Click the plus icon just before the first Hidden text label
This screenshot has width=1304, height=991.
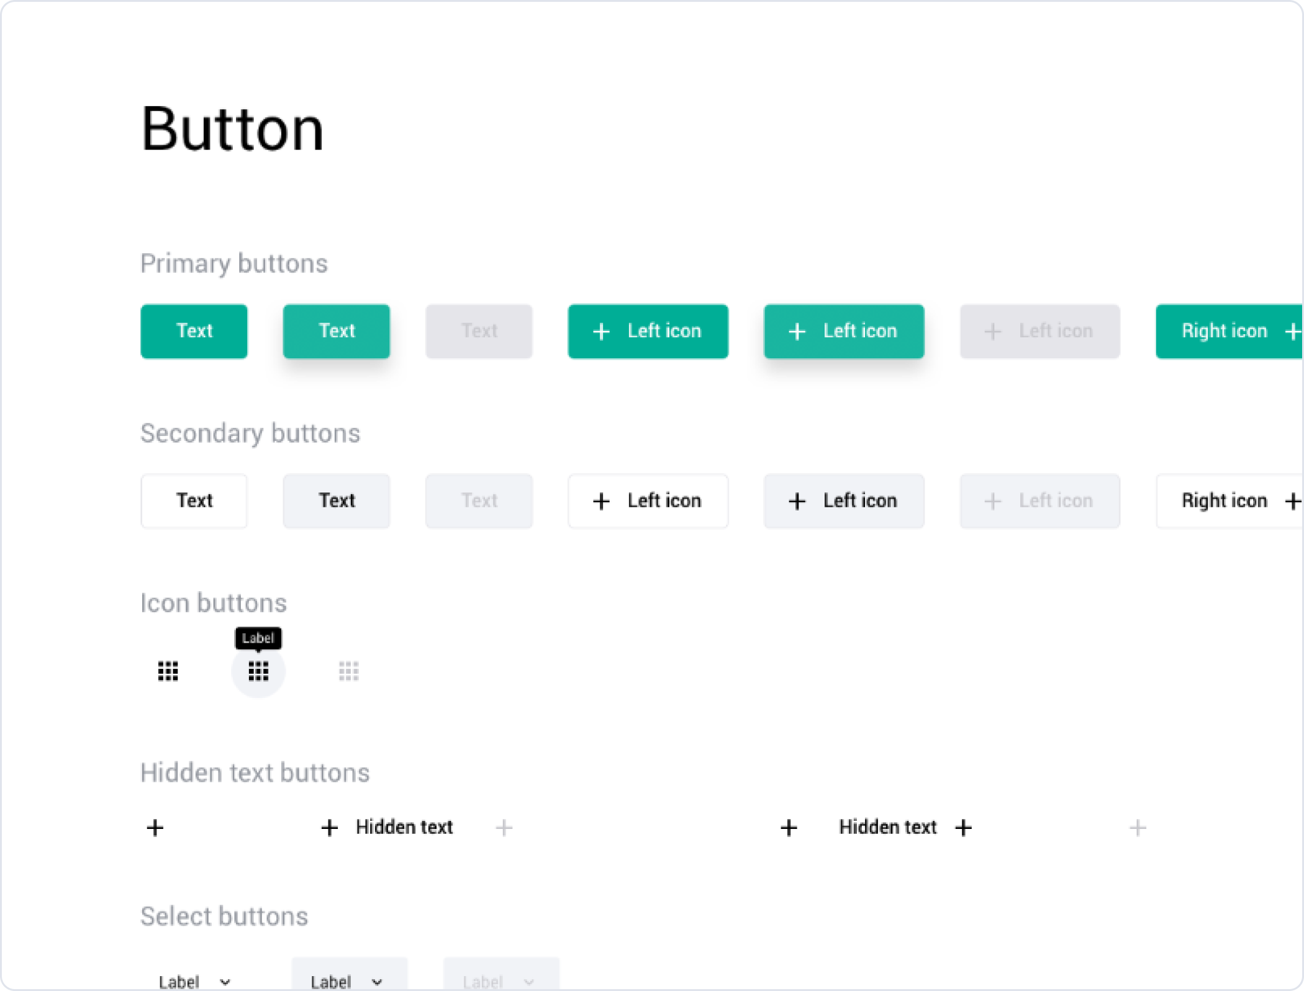(330, 828)
